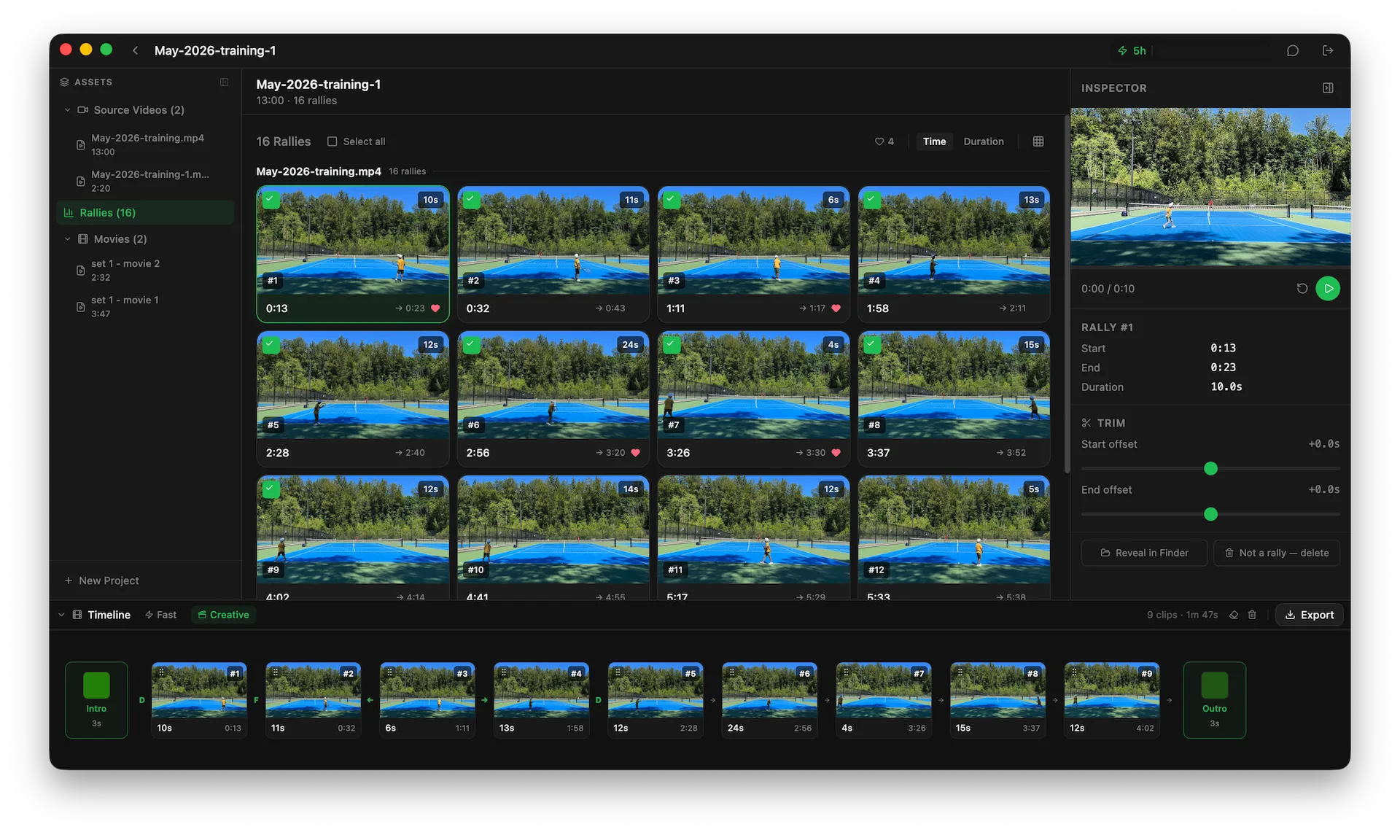Screen dimensions: 1400x835
Task: Open set 1 - movie 2
Action: pyautogui.click(x=145, y=270)
